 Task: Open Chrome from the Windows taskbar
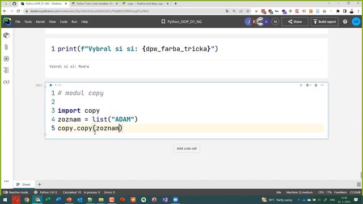(27, 199)
